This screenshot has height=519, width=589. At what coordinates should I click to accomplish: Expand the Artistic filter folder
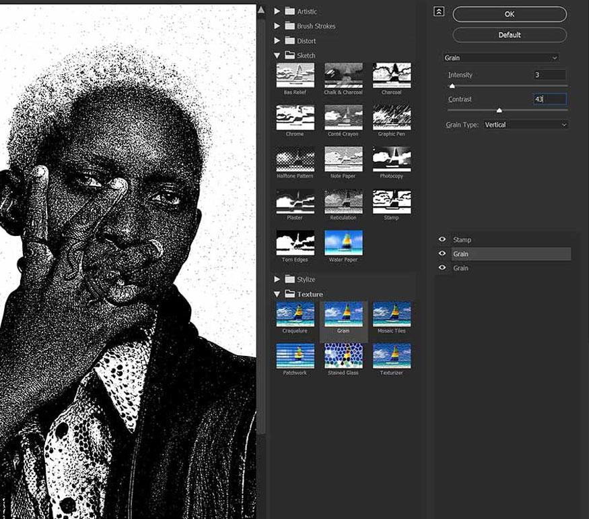pos(277,11)
